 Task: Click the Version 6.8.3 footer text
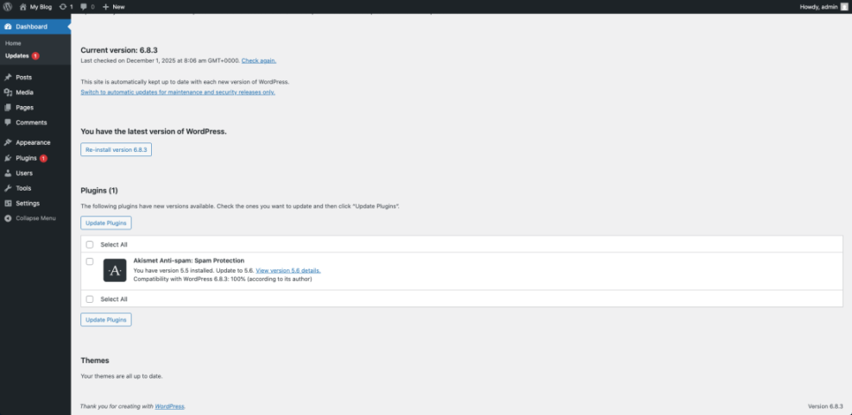pyautogui.click(x=825, y=406)
